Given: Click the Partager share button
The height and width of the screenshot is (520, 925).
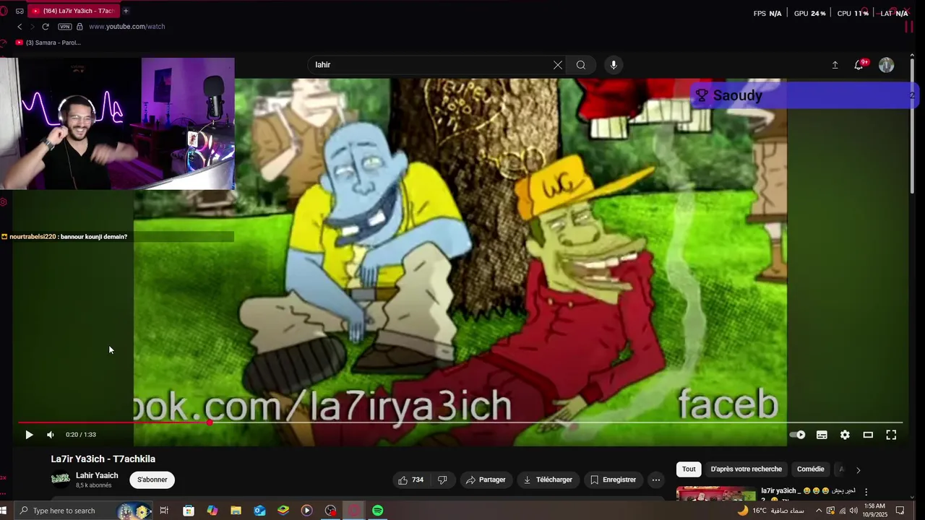Looking at the screenshot, I should [x=486, y=480].
